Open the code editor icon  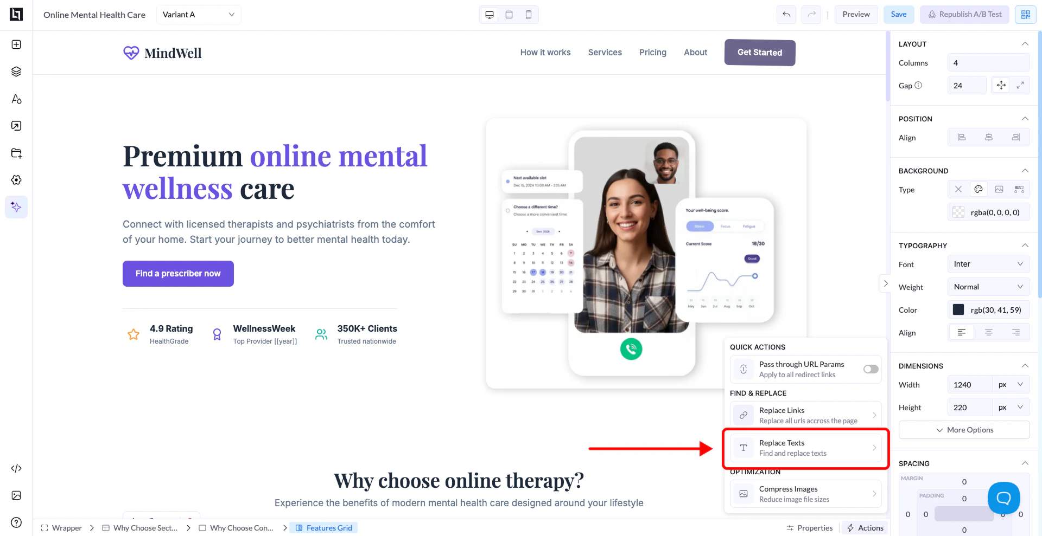(16, 468)
